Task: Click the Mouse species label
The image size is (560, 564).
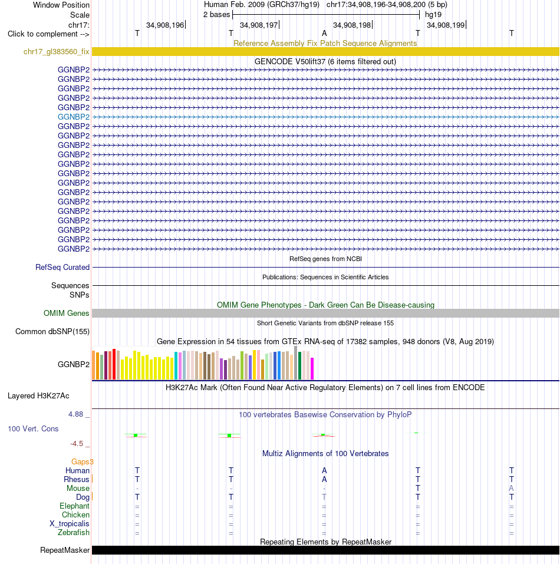Action: [x=78, y=489]
